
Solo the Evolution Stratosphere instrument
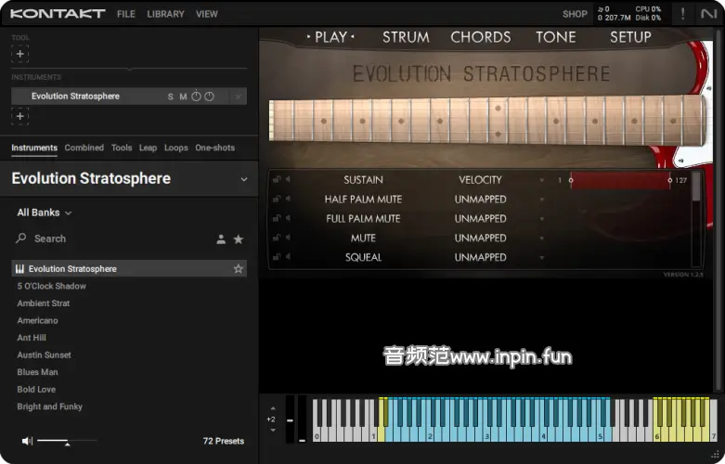(170, 97)
